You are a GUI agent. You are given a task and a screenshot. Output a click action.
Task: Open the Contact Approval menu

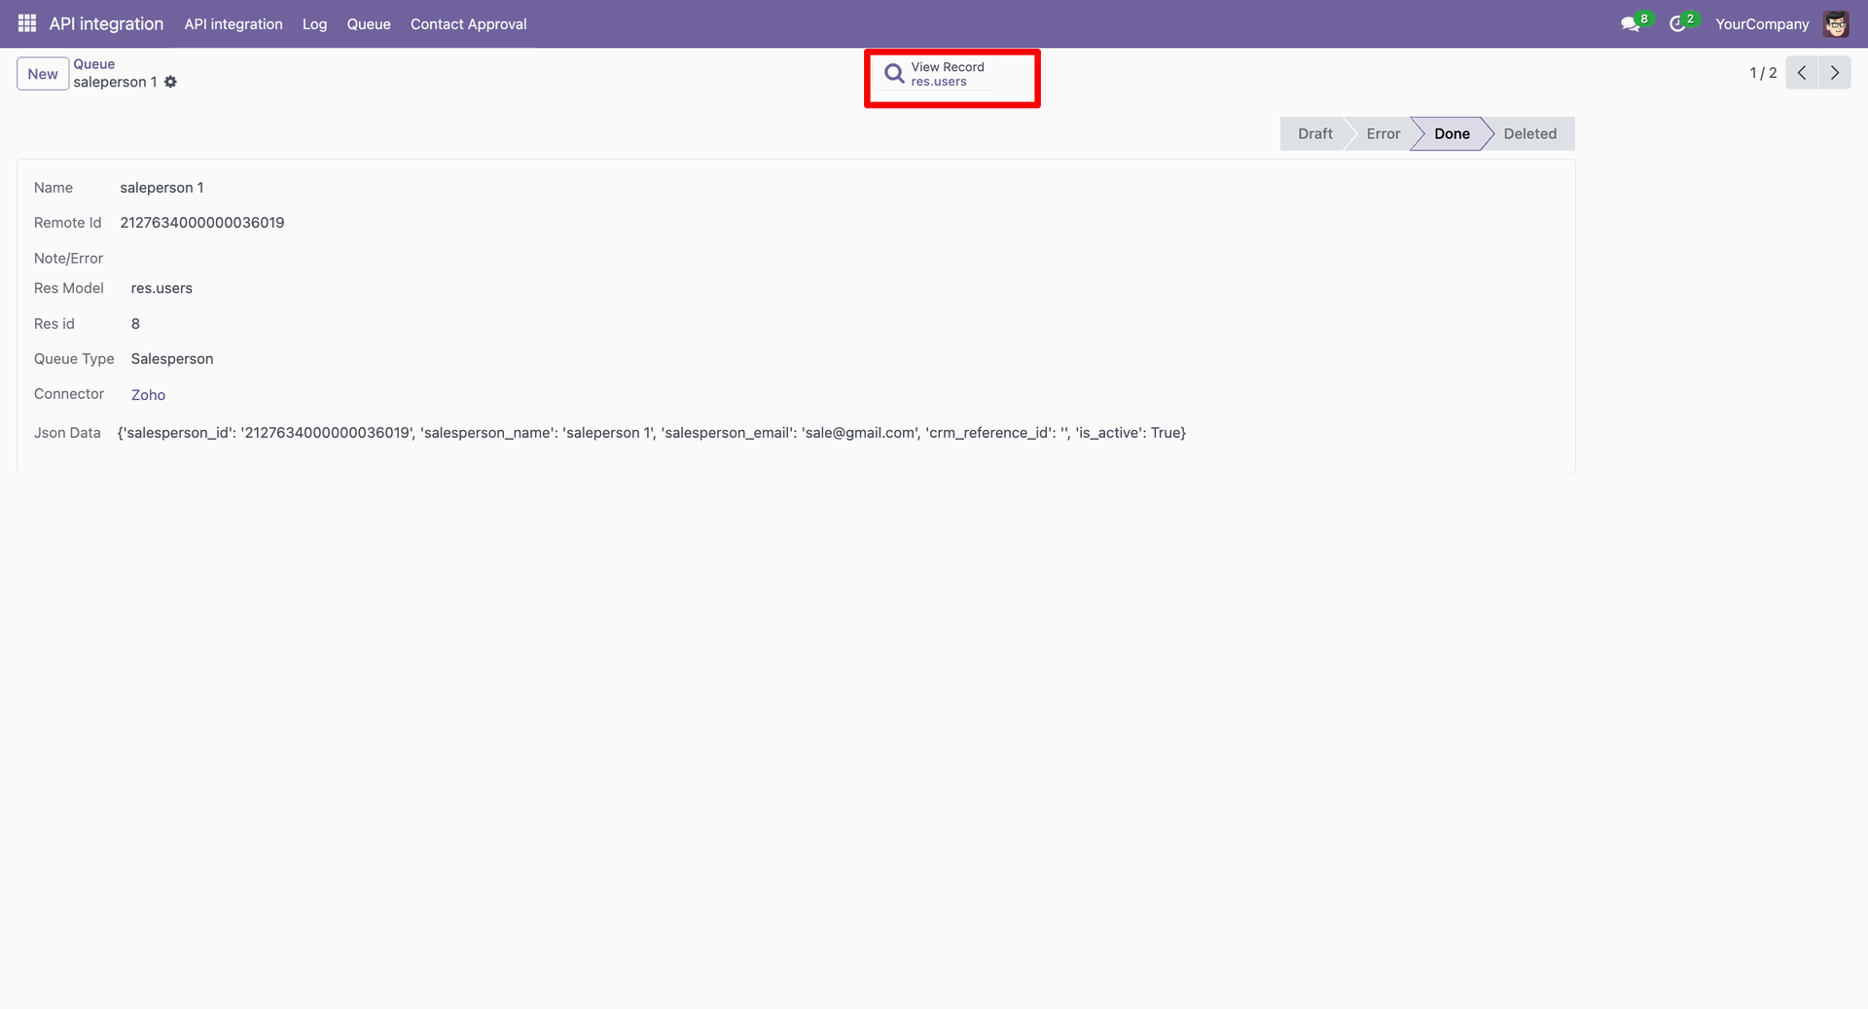click(x=468, y=24)
